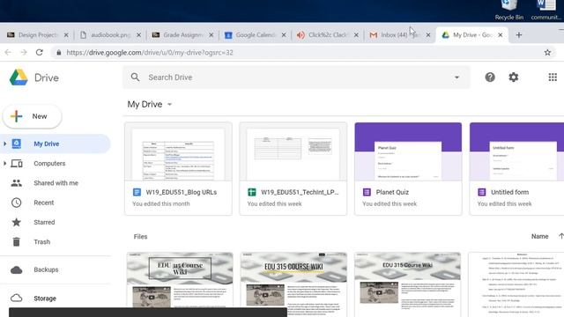564x317 pixels.
Task: Open the Word document on the desktop
Action: pyautogui.click(x=546, y=10)
